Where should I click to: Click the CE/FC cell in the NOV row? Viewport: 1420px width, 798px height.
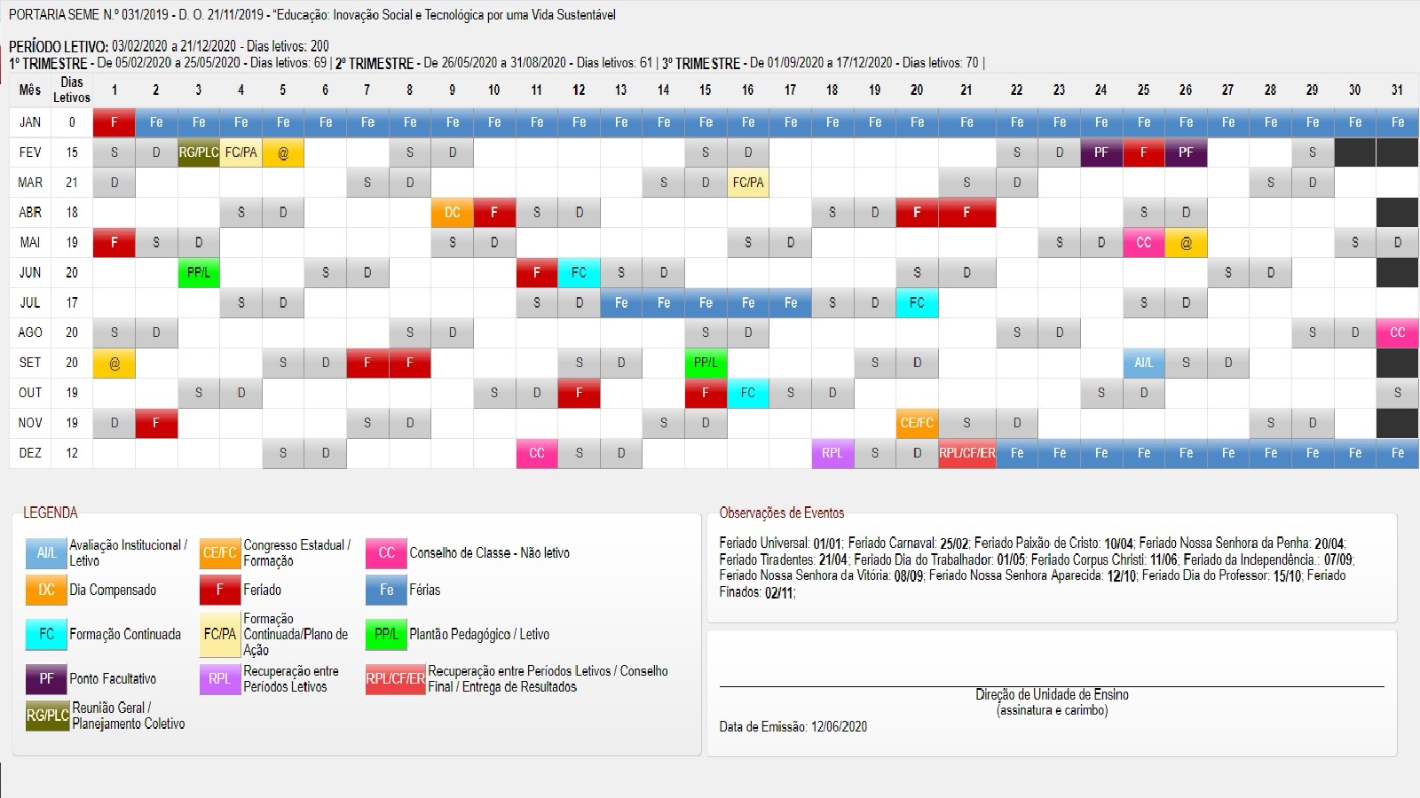916,423
